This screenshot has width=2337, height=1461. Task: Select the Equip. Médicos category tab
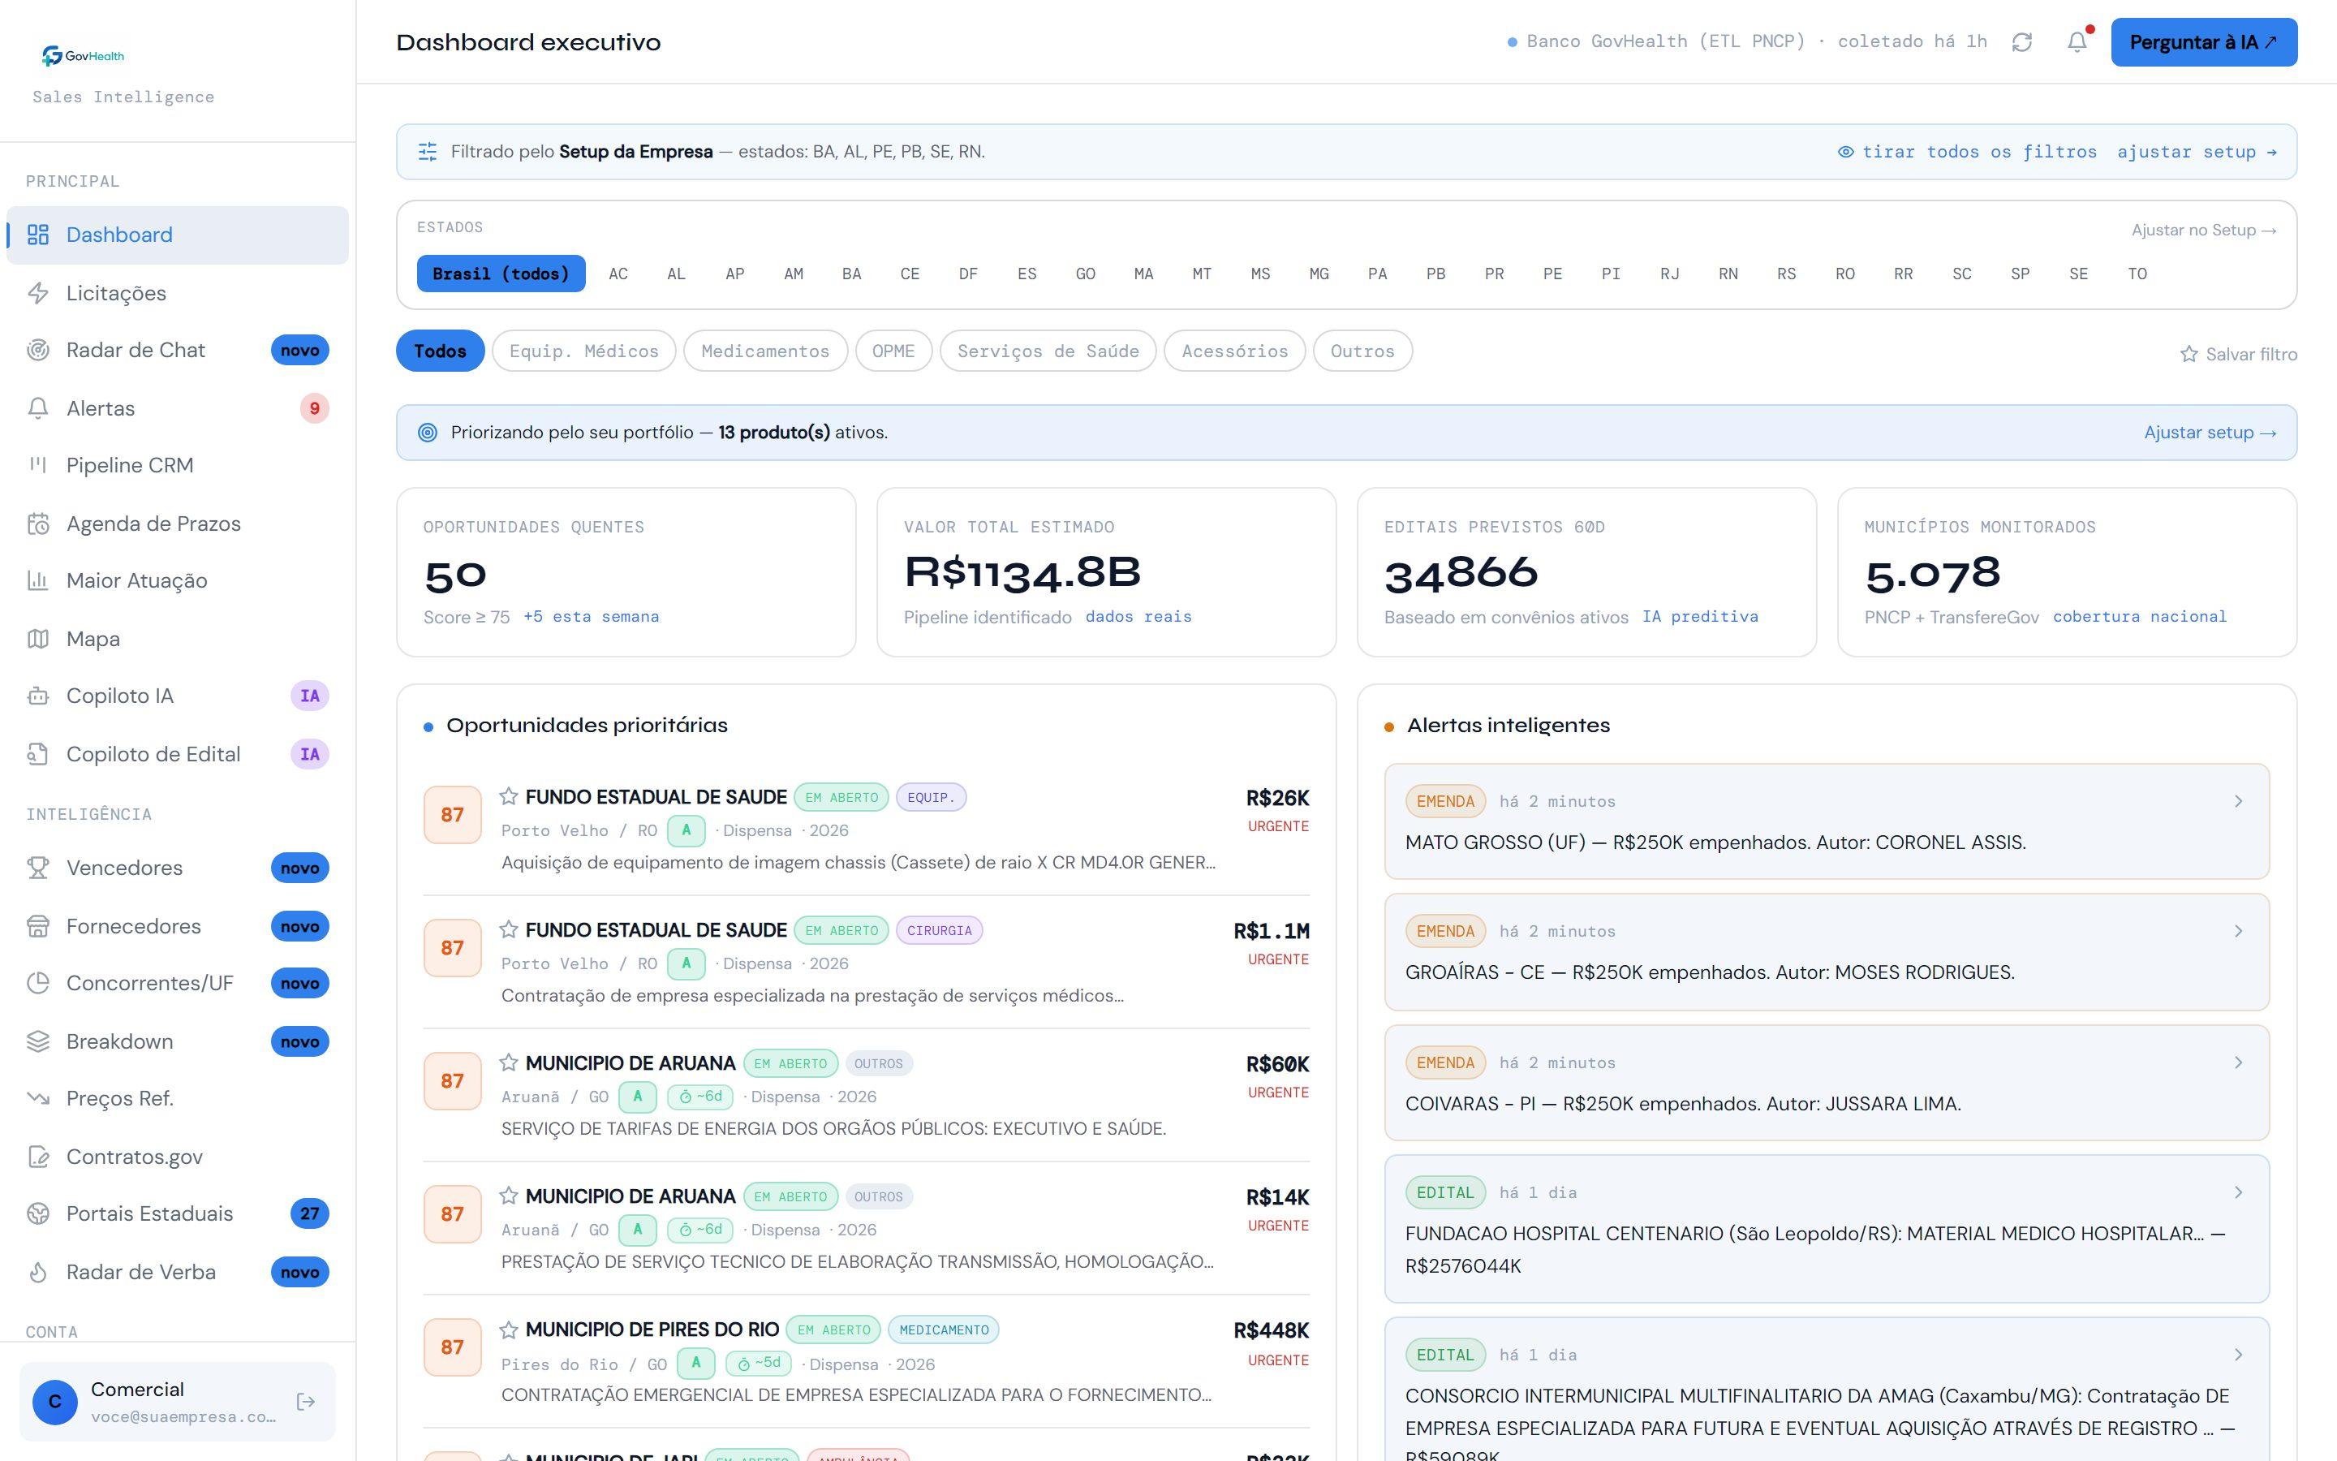point(583,351)
